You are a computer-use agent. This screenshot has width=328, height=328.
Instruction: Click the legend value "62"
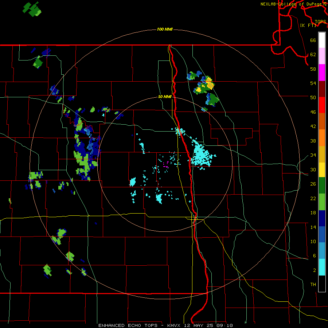[x=313, y=55]
